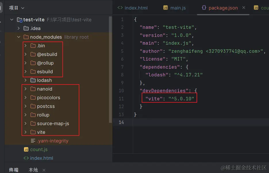The height and width of the screenshot is (173, 269).
Task: Select .yarn-integrity in project tree
Action: point(53,141)
